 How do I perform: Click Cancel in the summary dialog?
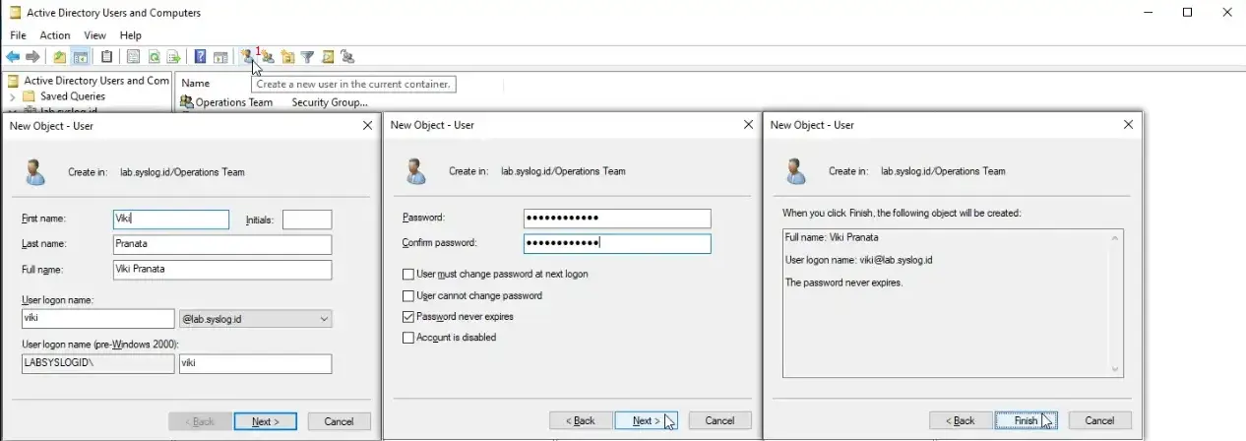click(1099, 420)
